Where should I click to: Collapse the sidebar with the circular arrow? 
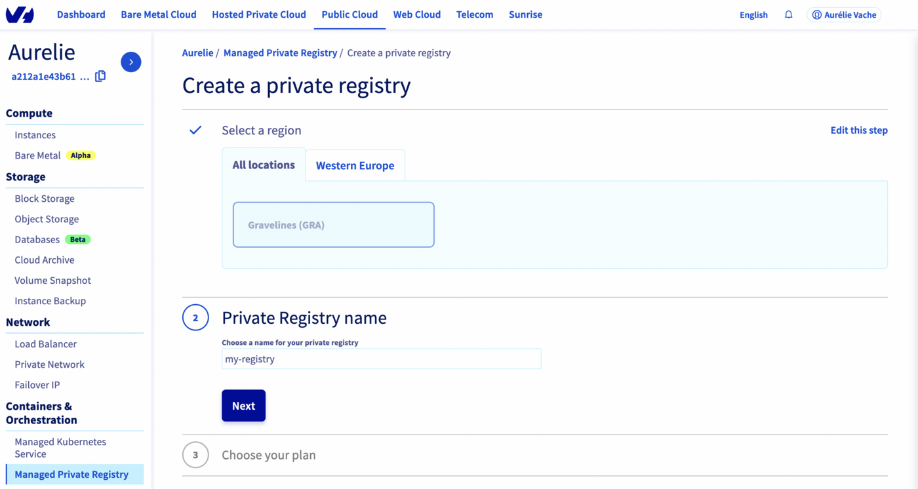click(x=130, y=62)
